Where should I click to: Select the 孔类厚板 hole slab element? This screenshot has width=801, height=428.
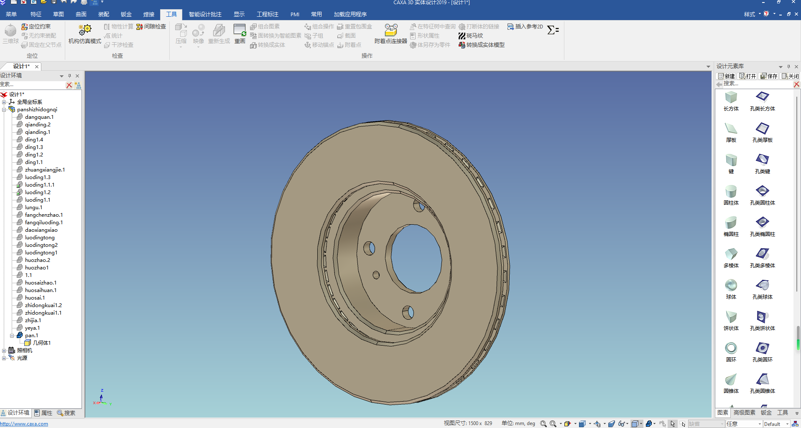pyautogui.click(x=763, y=133)
